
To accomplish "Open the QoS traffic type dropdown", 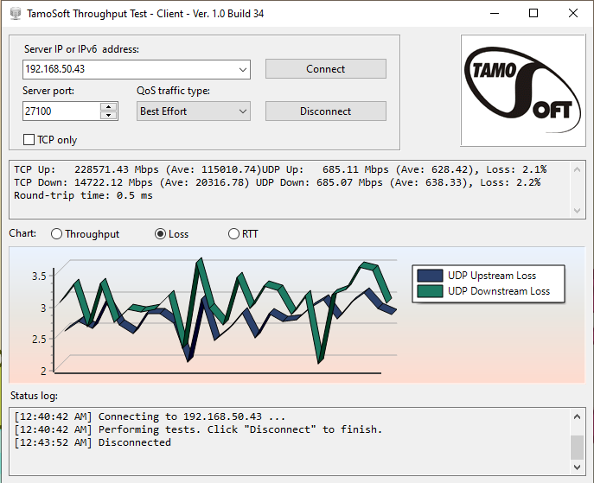I will point(241,111).
